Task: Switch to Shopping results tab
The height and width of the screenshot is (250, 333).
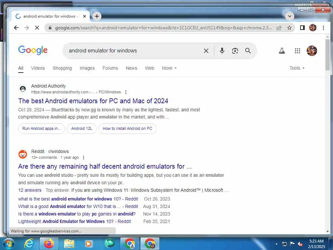Action: 62,68
